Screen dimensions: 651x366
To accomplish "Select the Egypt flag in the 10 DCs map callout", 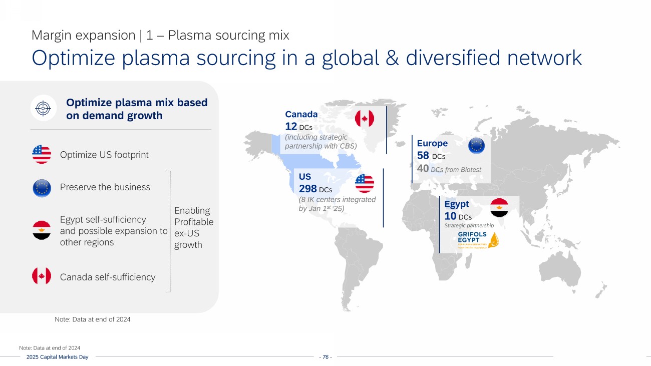I will [499, 207].
